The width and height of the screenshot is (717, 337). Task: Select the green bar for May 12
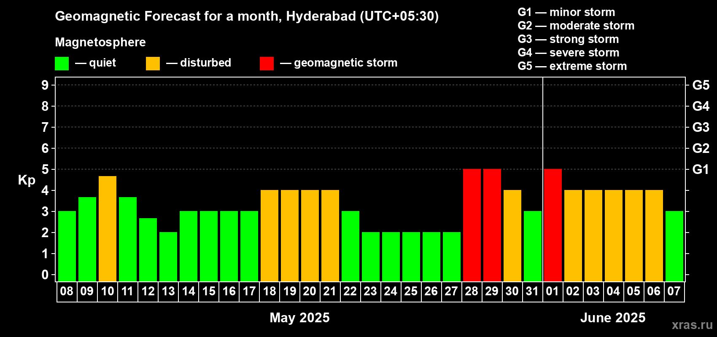[148, 250]
